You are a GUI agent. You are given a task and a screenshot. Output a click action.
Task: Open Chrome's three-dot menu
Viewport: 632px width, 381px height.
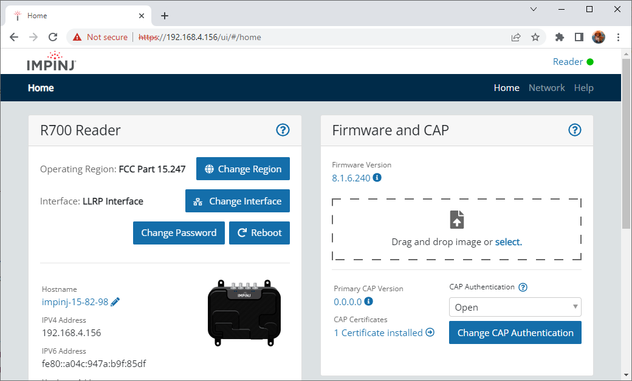pyautogui.click(x=619, y=37)
